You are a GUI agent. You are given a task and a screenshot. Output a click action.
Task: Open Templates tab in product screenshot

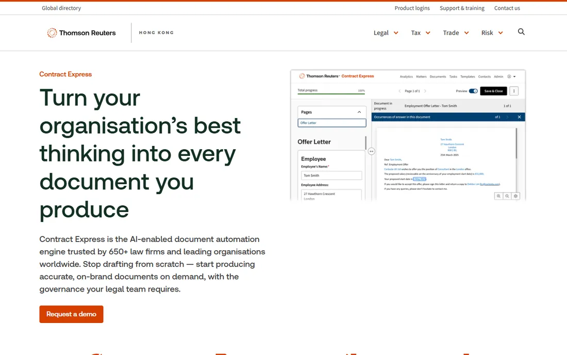tap(468, 77)
